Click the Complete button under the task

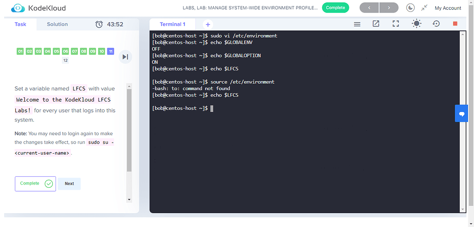pos(35,184)
